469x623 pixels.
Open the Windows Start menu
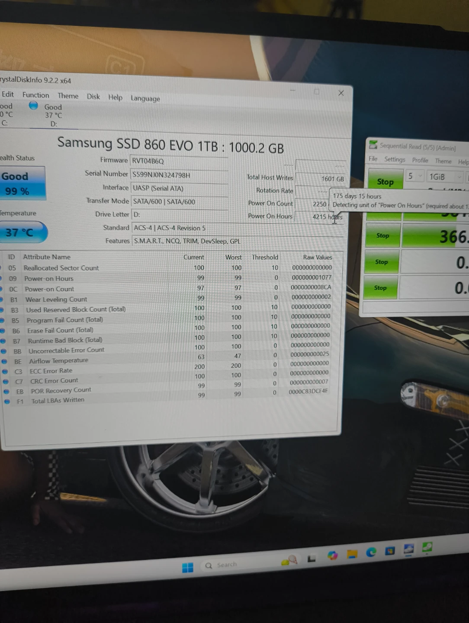coord(188,568)
